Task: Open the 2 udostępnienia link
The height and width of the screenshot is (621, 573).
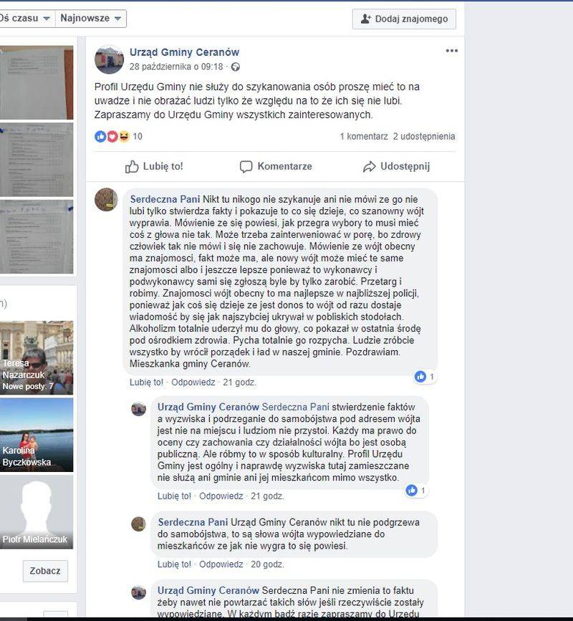Action: click(424, 137)
